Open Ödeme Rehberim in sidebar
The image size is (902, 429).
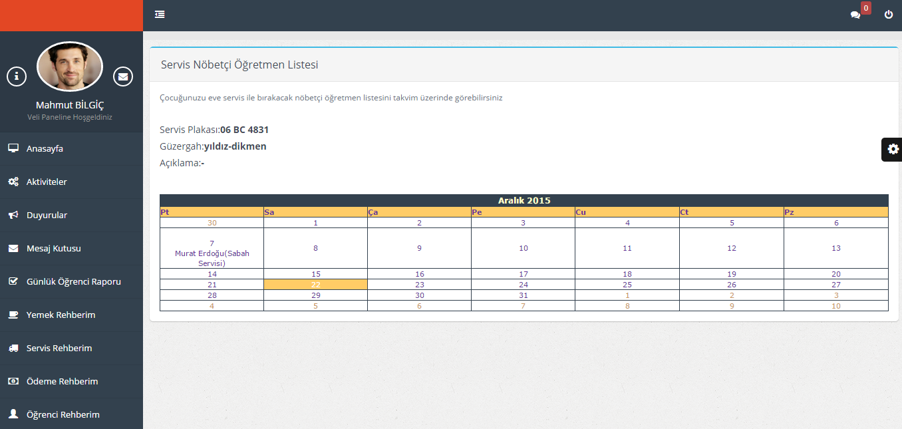[x=62, y=381]
